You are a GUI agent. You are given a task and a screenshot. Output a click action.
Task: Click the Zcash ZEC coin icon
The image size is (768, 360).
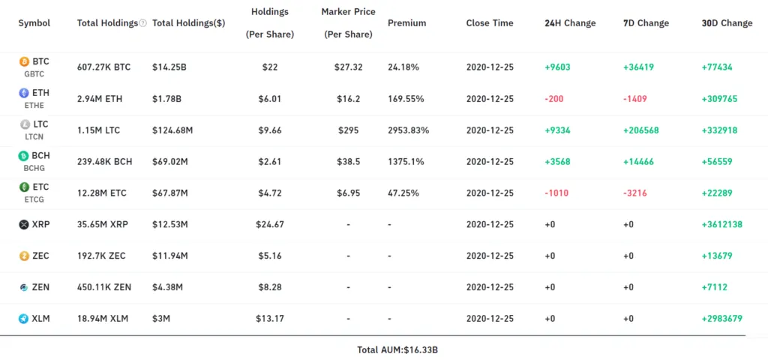click(x=24, y=256)
